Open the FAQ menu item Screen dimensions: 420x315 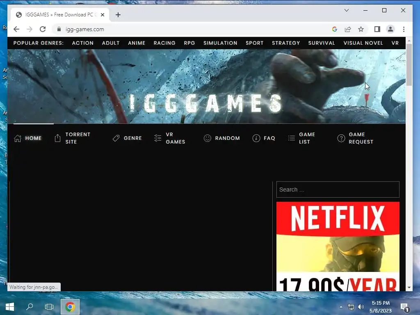(x=269, y=138)
